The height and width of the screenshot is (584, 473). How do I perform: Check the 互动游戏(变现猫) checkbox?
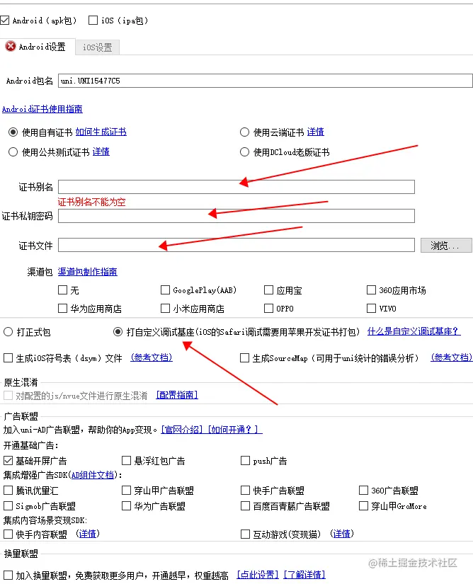[x=245, y=534]
